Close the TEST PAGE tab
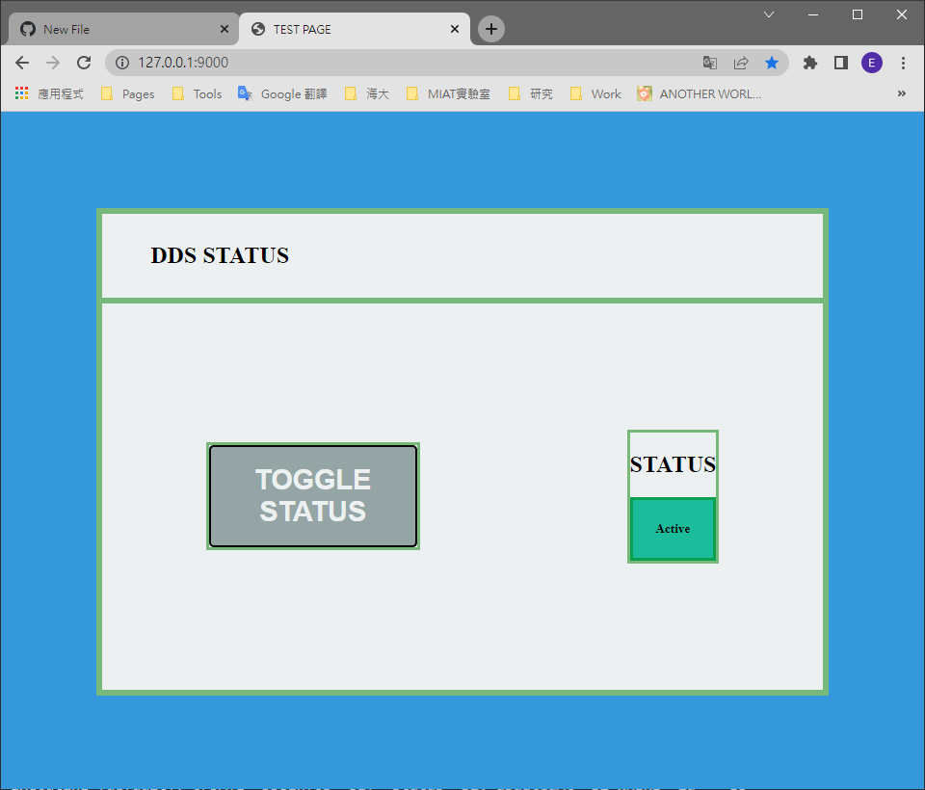 [454, 29]
